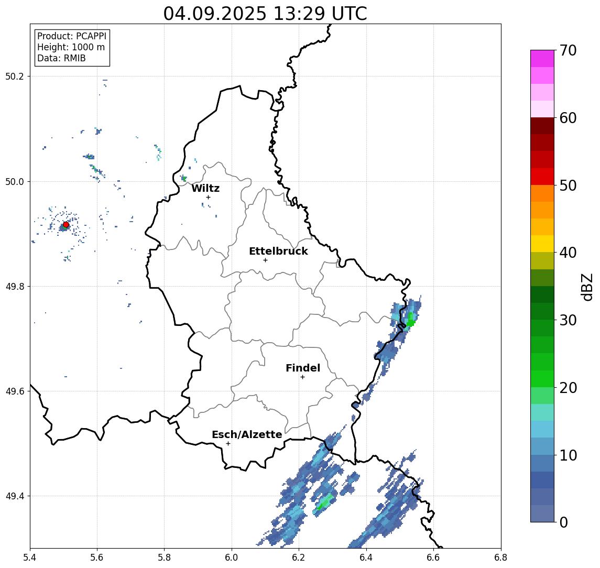Click the 'Height: 1000 m' legend line
The image size is (600, 568).
[71, 47]
